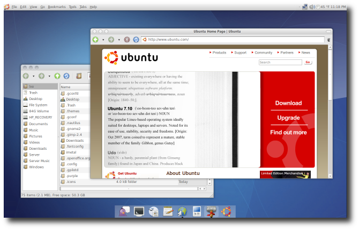This screenshot has width=359, height=230.
Task: Open the Limited Edition Merchandise banner
Action: 285,175
